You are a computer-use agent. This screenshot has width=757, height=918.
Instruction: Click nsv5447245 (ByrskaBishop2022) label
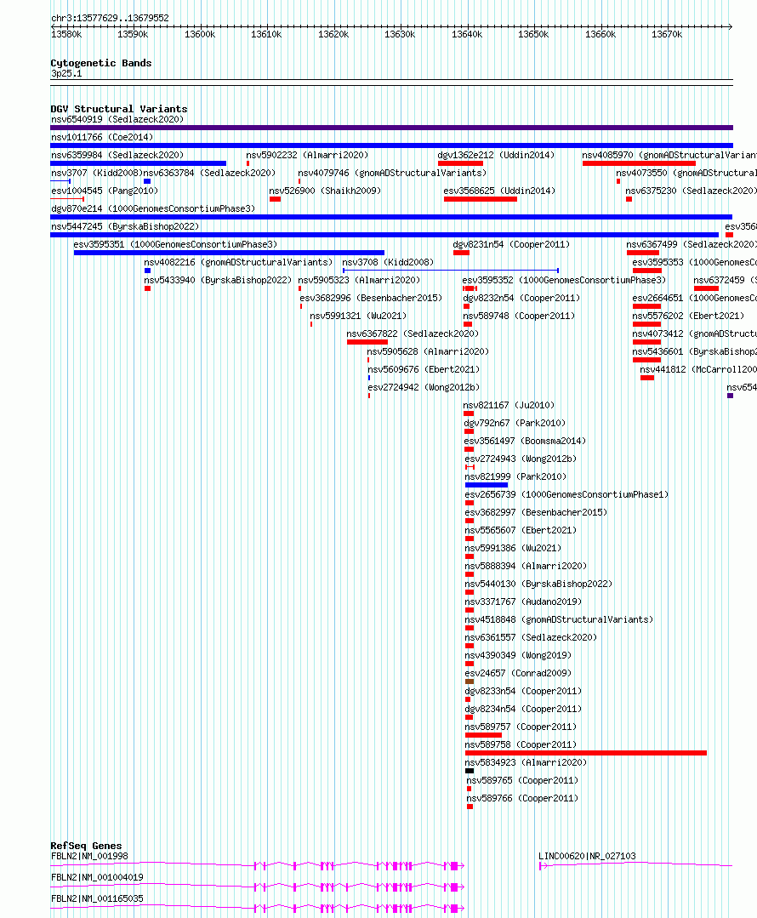click(125, 226)
